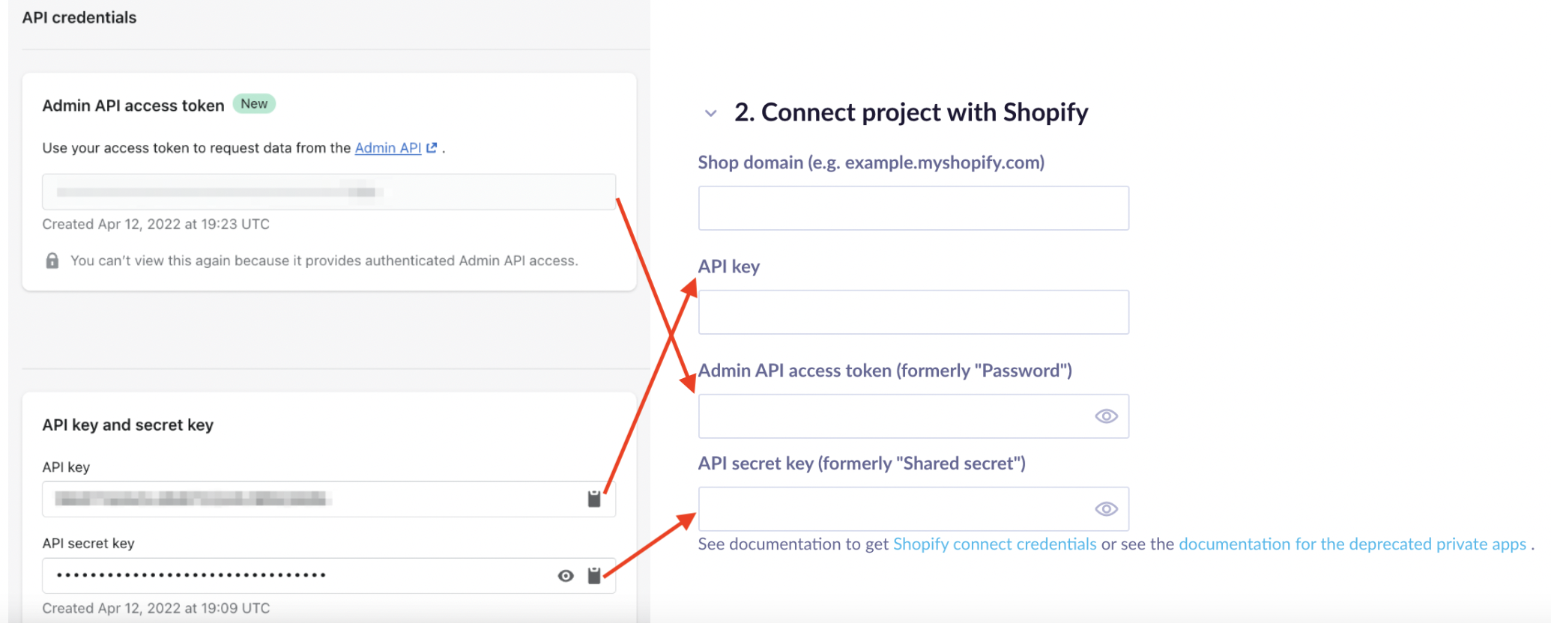This screenshot has height=623, width=1551.
Task: Focus the API secret key (formerly Shared secret) input
Action: (x=913, y=509)
